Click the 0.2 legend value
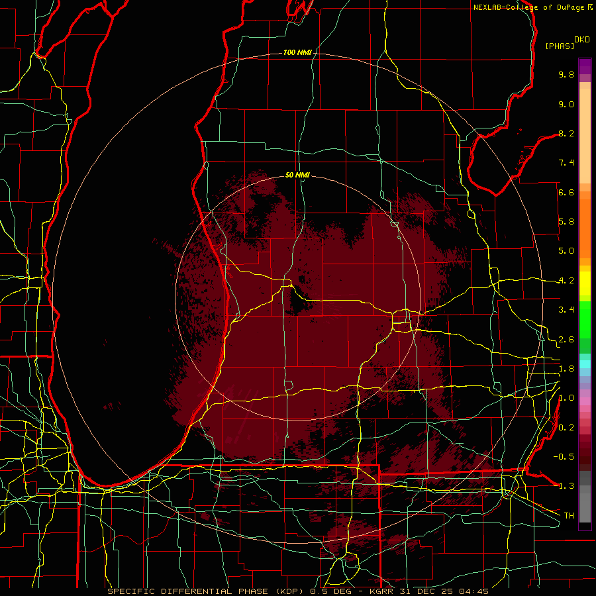Image resolution: width=596 pixels, height=596 pixels. click(x=566, y=428)
